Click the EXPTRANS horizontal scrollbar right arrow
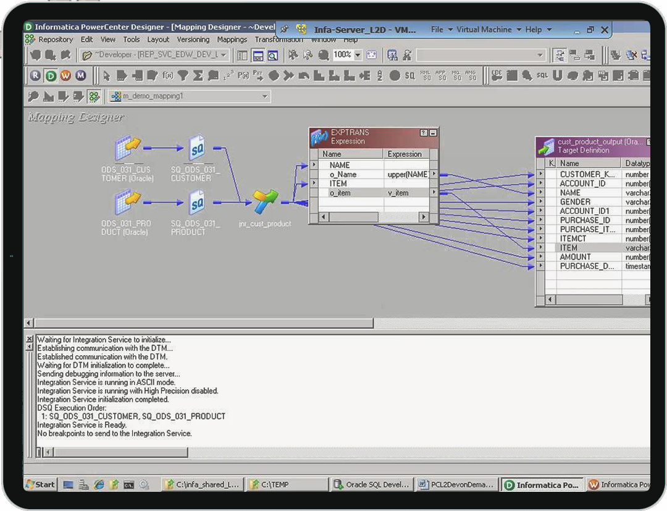The height and width of the screenshot is (511, 667). coord(423,217)
